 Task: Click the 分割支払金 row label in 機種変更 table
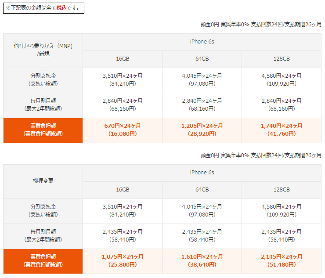(43, 211)
